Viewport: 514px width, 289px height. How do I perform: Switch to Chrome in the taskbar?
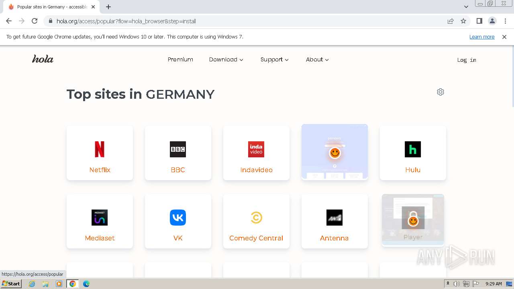tap(73, 284)
